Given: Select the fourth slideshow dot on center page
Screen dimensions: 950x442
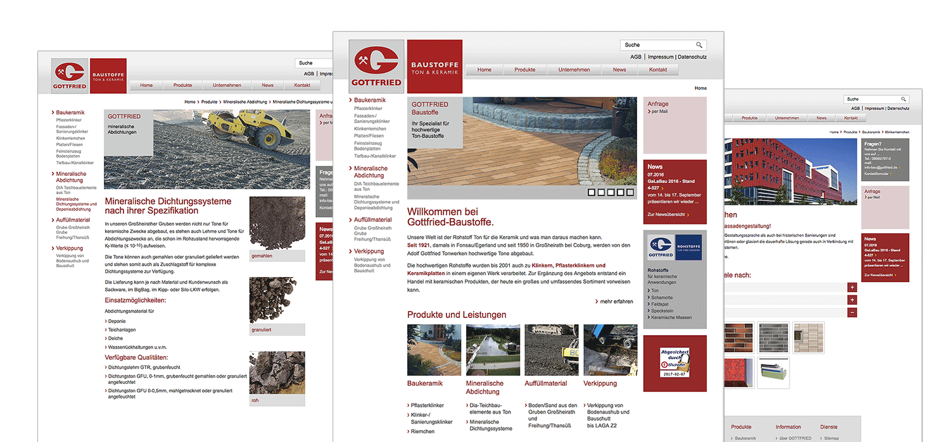Looking at the screenshot, I should click(620, 192).
